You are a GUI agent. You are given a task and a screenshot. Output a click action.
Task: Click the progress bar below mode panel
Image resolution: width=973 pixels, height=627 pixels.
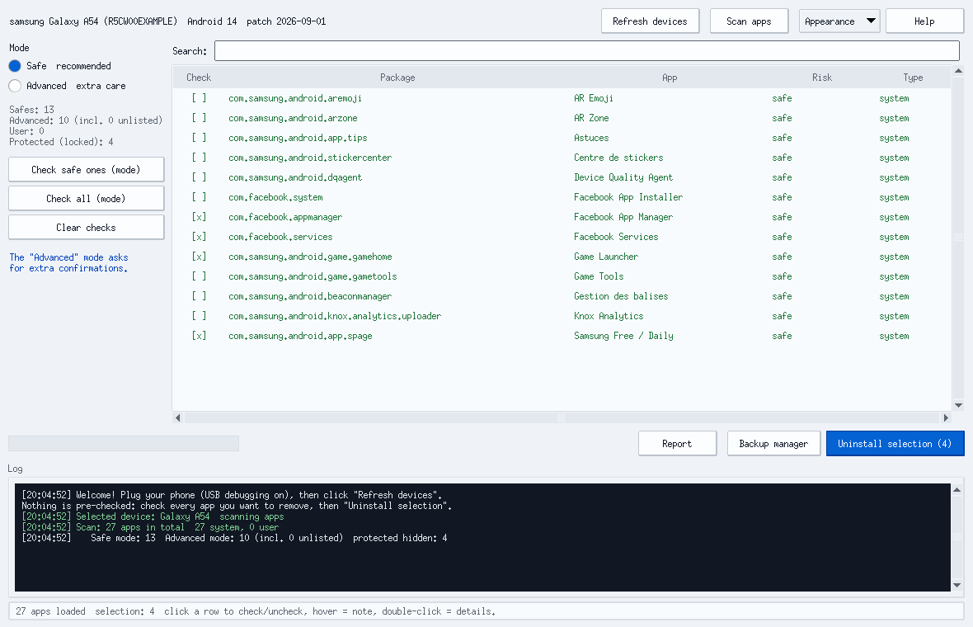(124, 443)
